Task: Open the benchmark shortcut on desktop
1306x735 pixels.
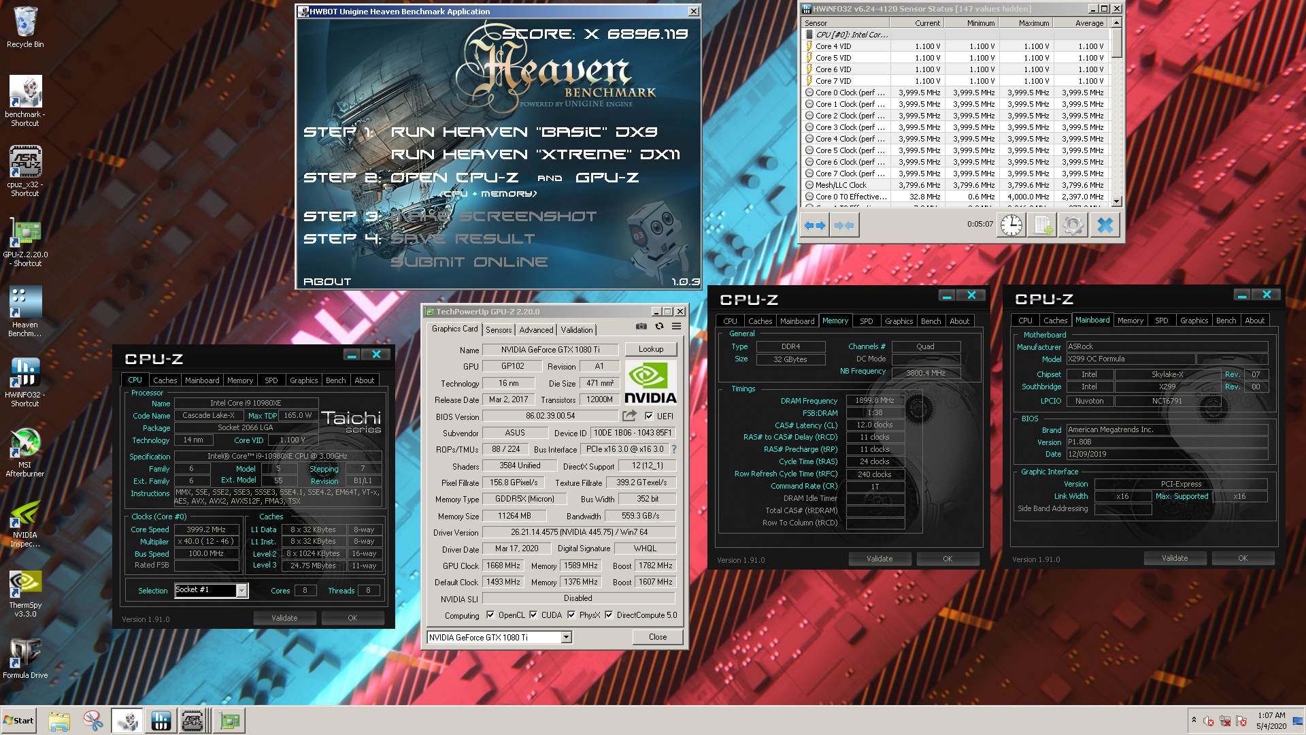Action: tap(25, 101)
